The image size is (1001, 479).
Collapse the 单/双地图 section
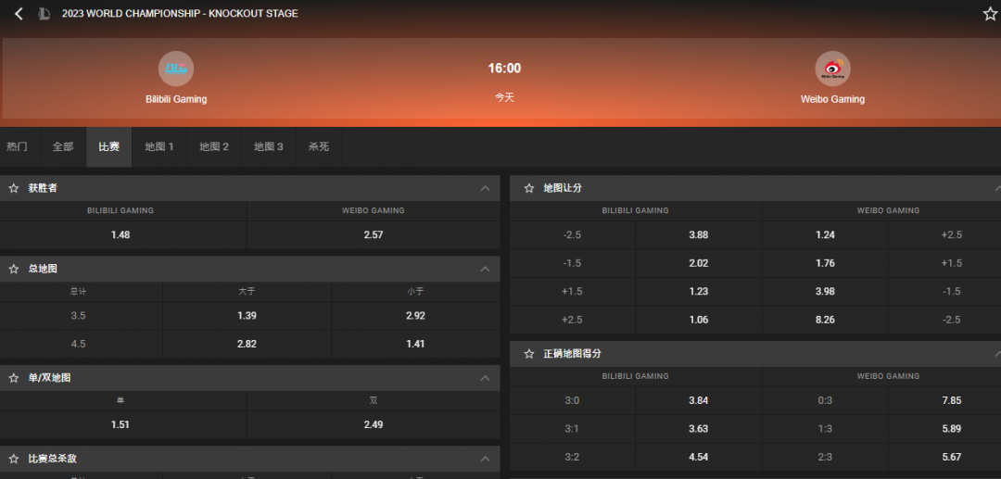tap(485, 378)
